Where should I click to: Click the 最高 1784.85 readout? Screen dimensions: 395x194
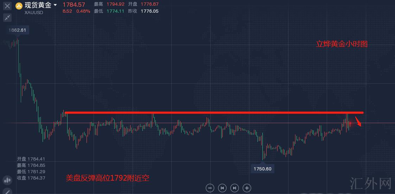[x=31, y=165]
